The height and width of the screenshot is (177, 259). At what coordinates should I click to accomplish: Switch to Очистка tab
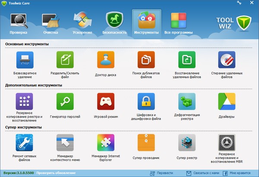(51, 24)
